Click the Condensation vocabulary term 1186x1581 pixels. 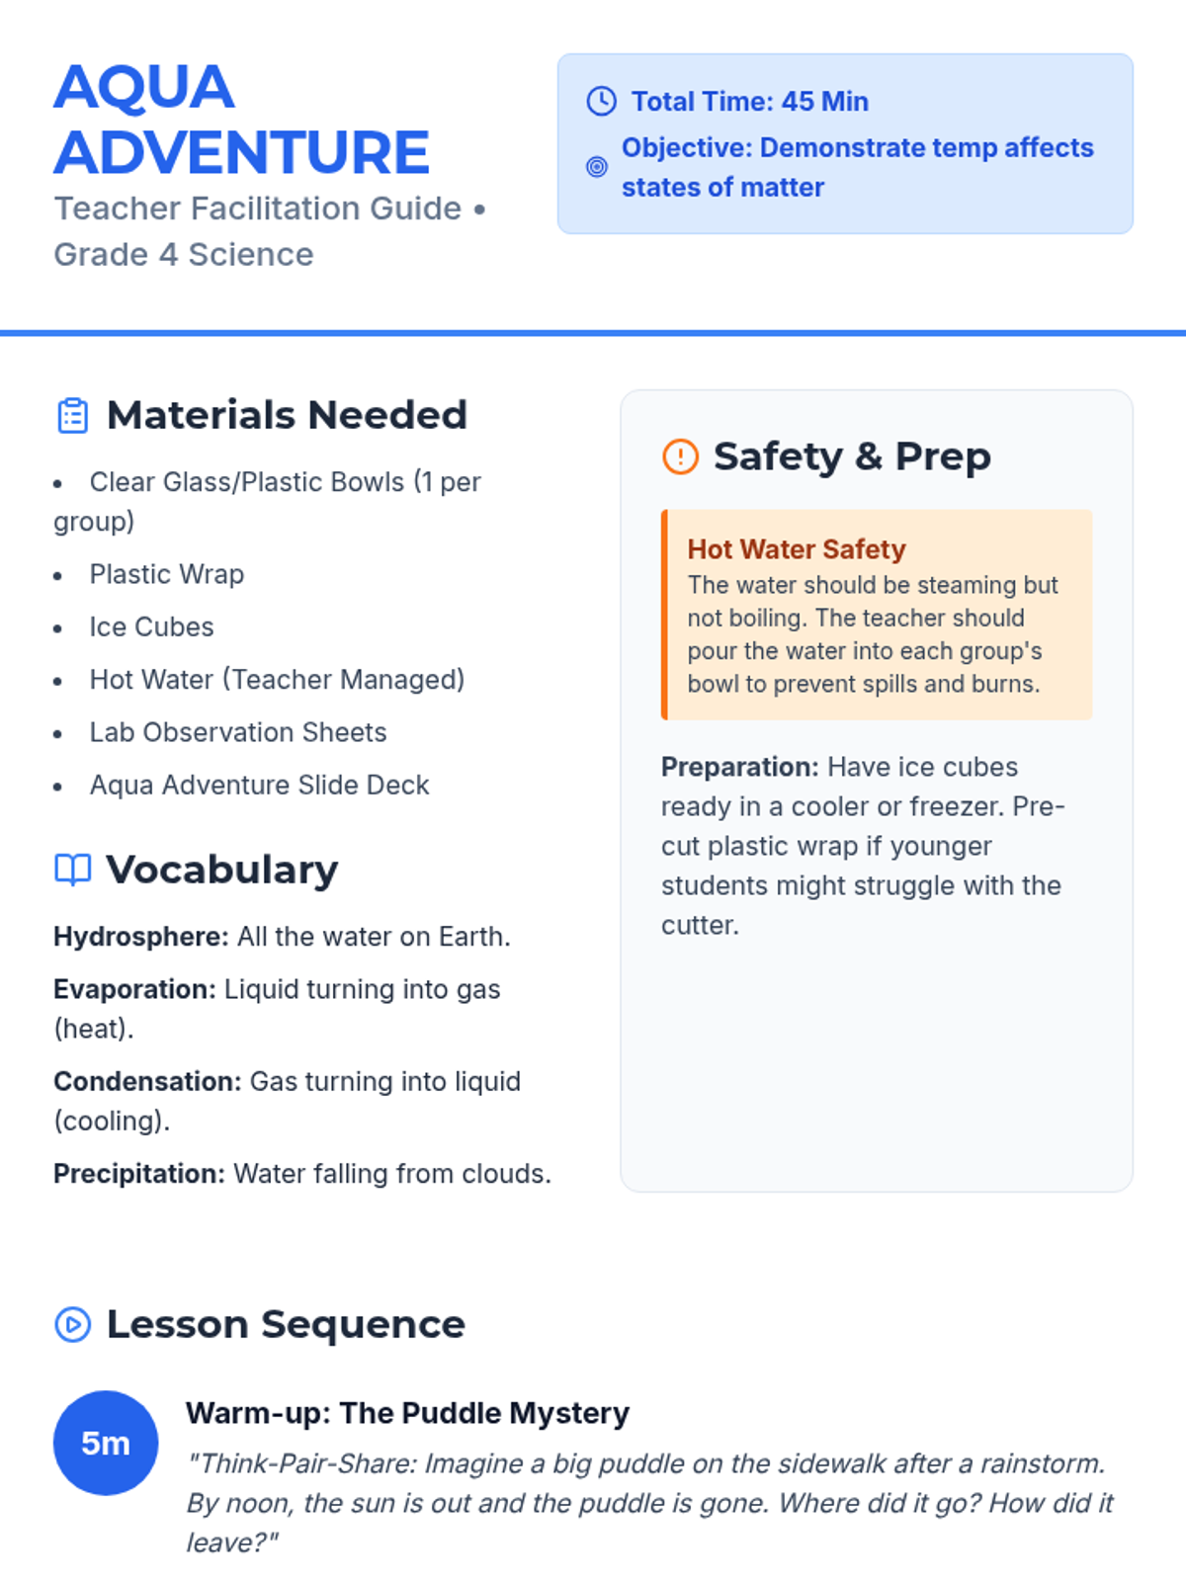147,1081
